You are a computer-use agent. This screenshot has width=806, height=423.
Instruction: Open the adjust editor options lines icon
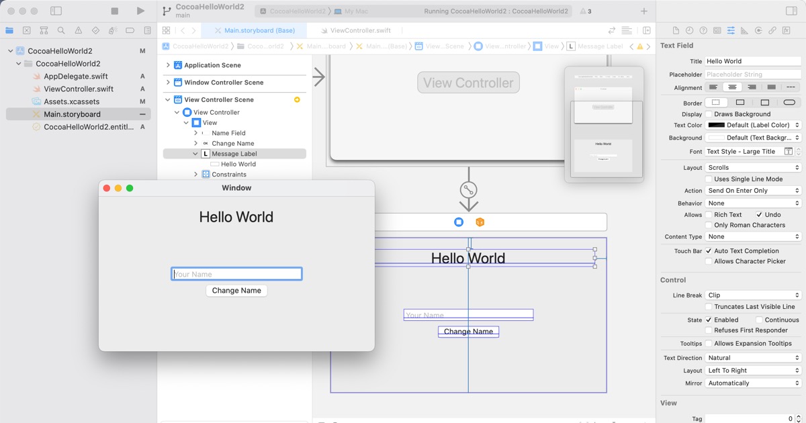627,30
